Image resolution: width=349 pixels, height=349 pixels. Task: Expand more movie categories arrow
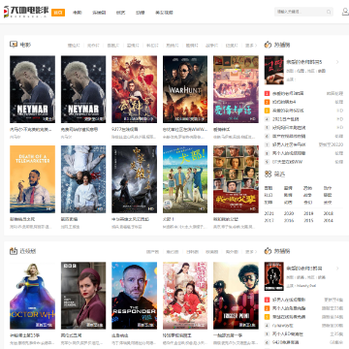(251, 46)
